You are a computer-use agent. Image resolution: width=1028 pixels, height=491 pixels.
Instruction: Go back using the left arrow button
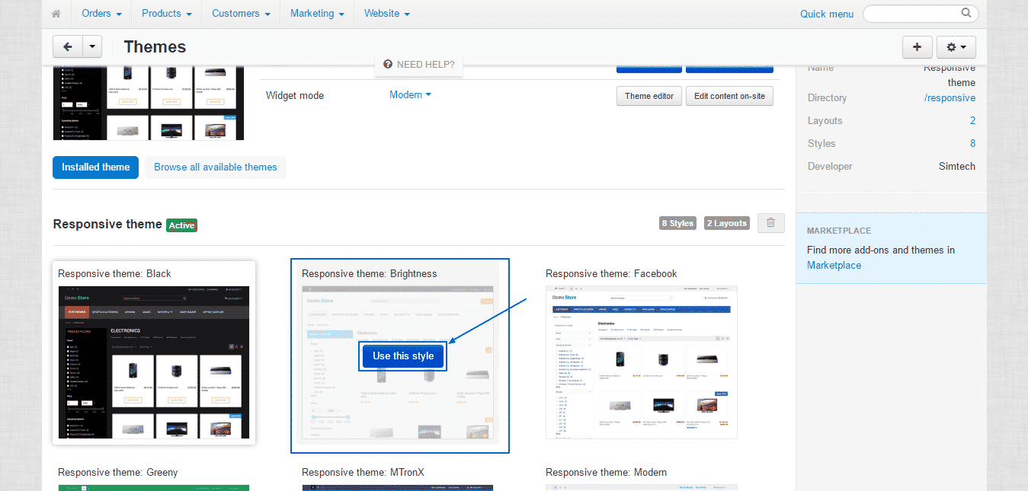(66, 46)
